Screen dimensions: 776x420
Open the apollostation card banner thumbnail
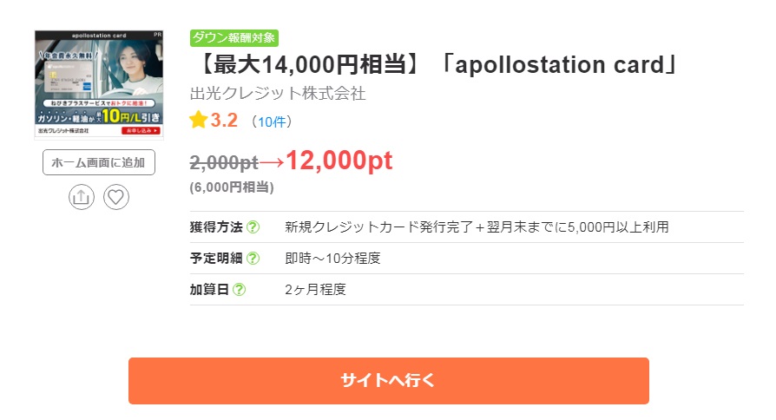[99, 84]
